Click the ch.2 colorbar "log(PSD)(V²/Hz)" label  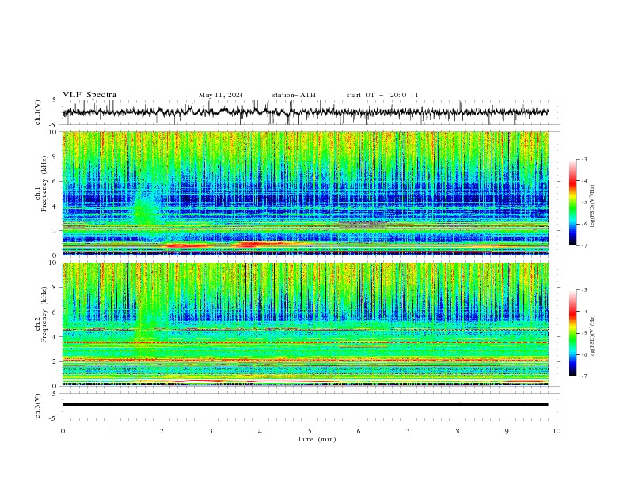(592, 337)
